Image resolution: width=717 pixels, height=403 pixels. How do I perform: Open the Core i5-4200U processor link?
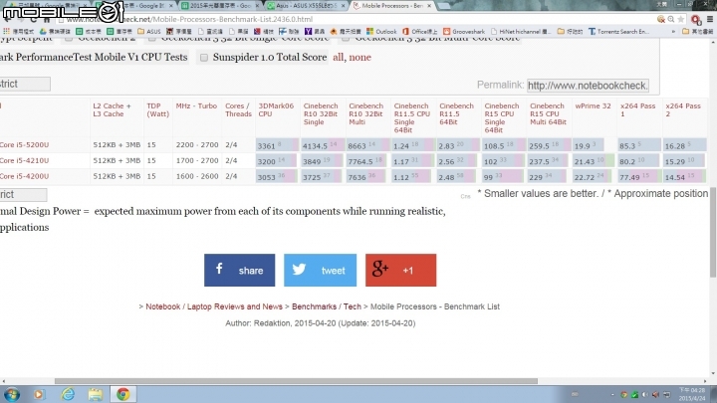[x=24, y=176]
